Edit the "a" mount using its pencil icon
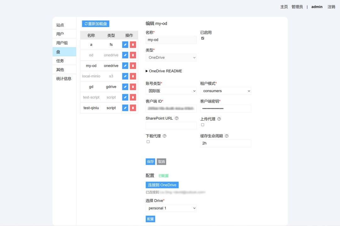Viewport: 340px width, 226px height. (x=125, y=45)
